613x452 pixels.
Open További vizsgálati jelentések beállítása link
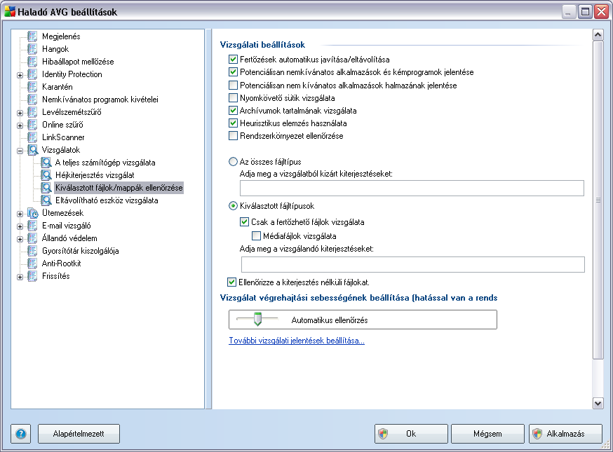[x=297, y=341]
